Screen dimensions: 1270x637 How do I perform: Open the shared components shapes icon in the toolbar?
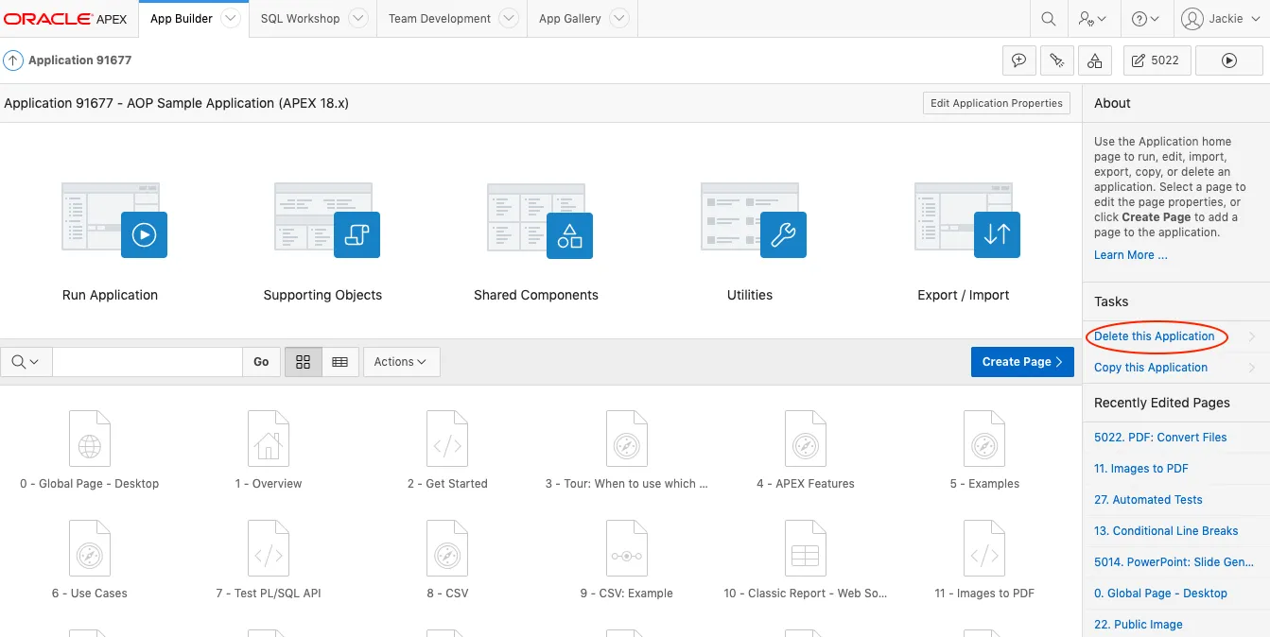click(x=1094, y=60)
